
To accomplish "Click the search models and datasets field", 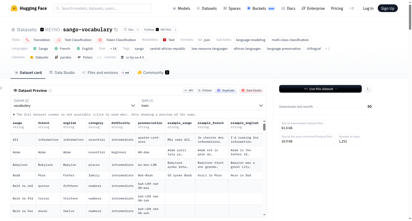I will (x=102, y=8).
